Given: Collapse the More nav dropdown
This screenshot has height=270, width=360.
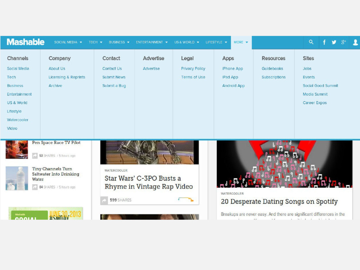Looking at the screenshot, I should (241, 42).
